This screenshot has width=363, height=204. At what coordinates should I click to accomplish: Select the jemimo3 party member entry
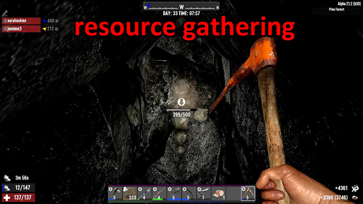tap(21, 29)
